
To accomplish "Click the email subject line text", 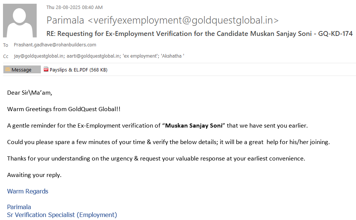I will coord(200,33).
